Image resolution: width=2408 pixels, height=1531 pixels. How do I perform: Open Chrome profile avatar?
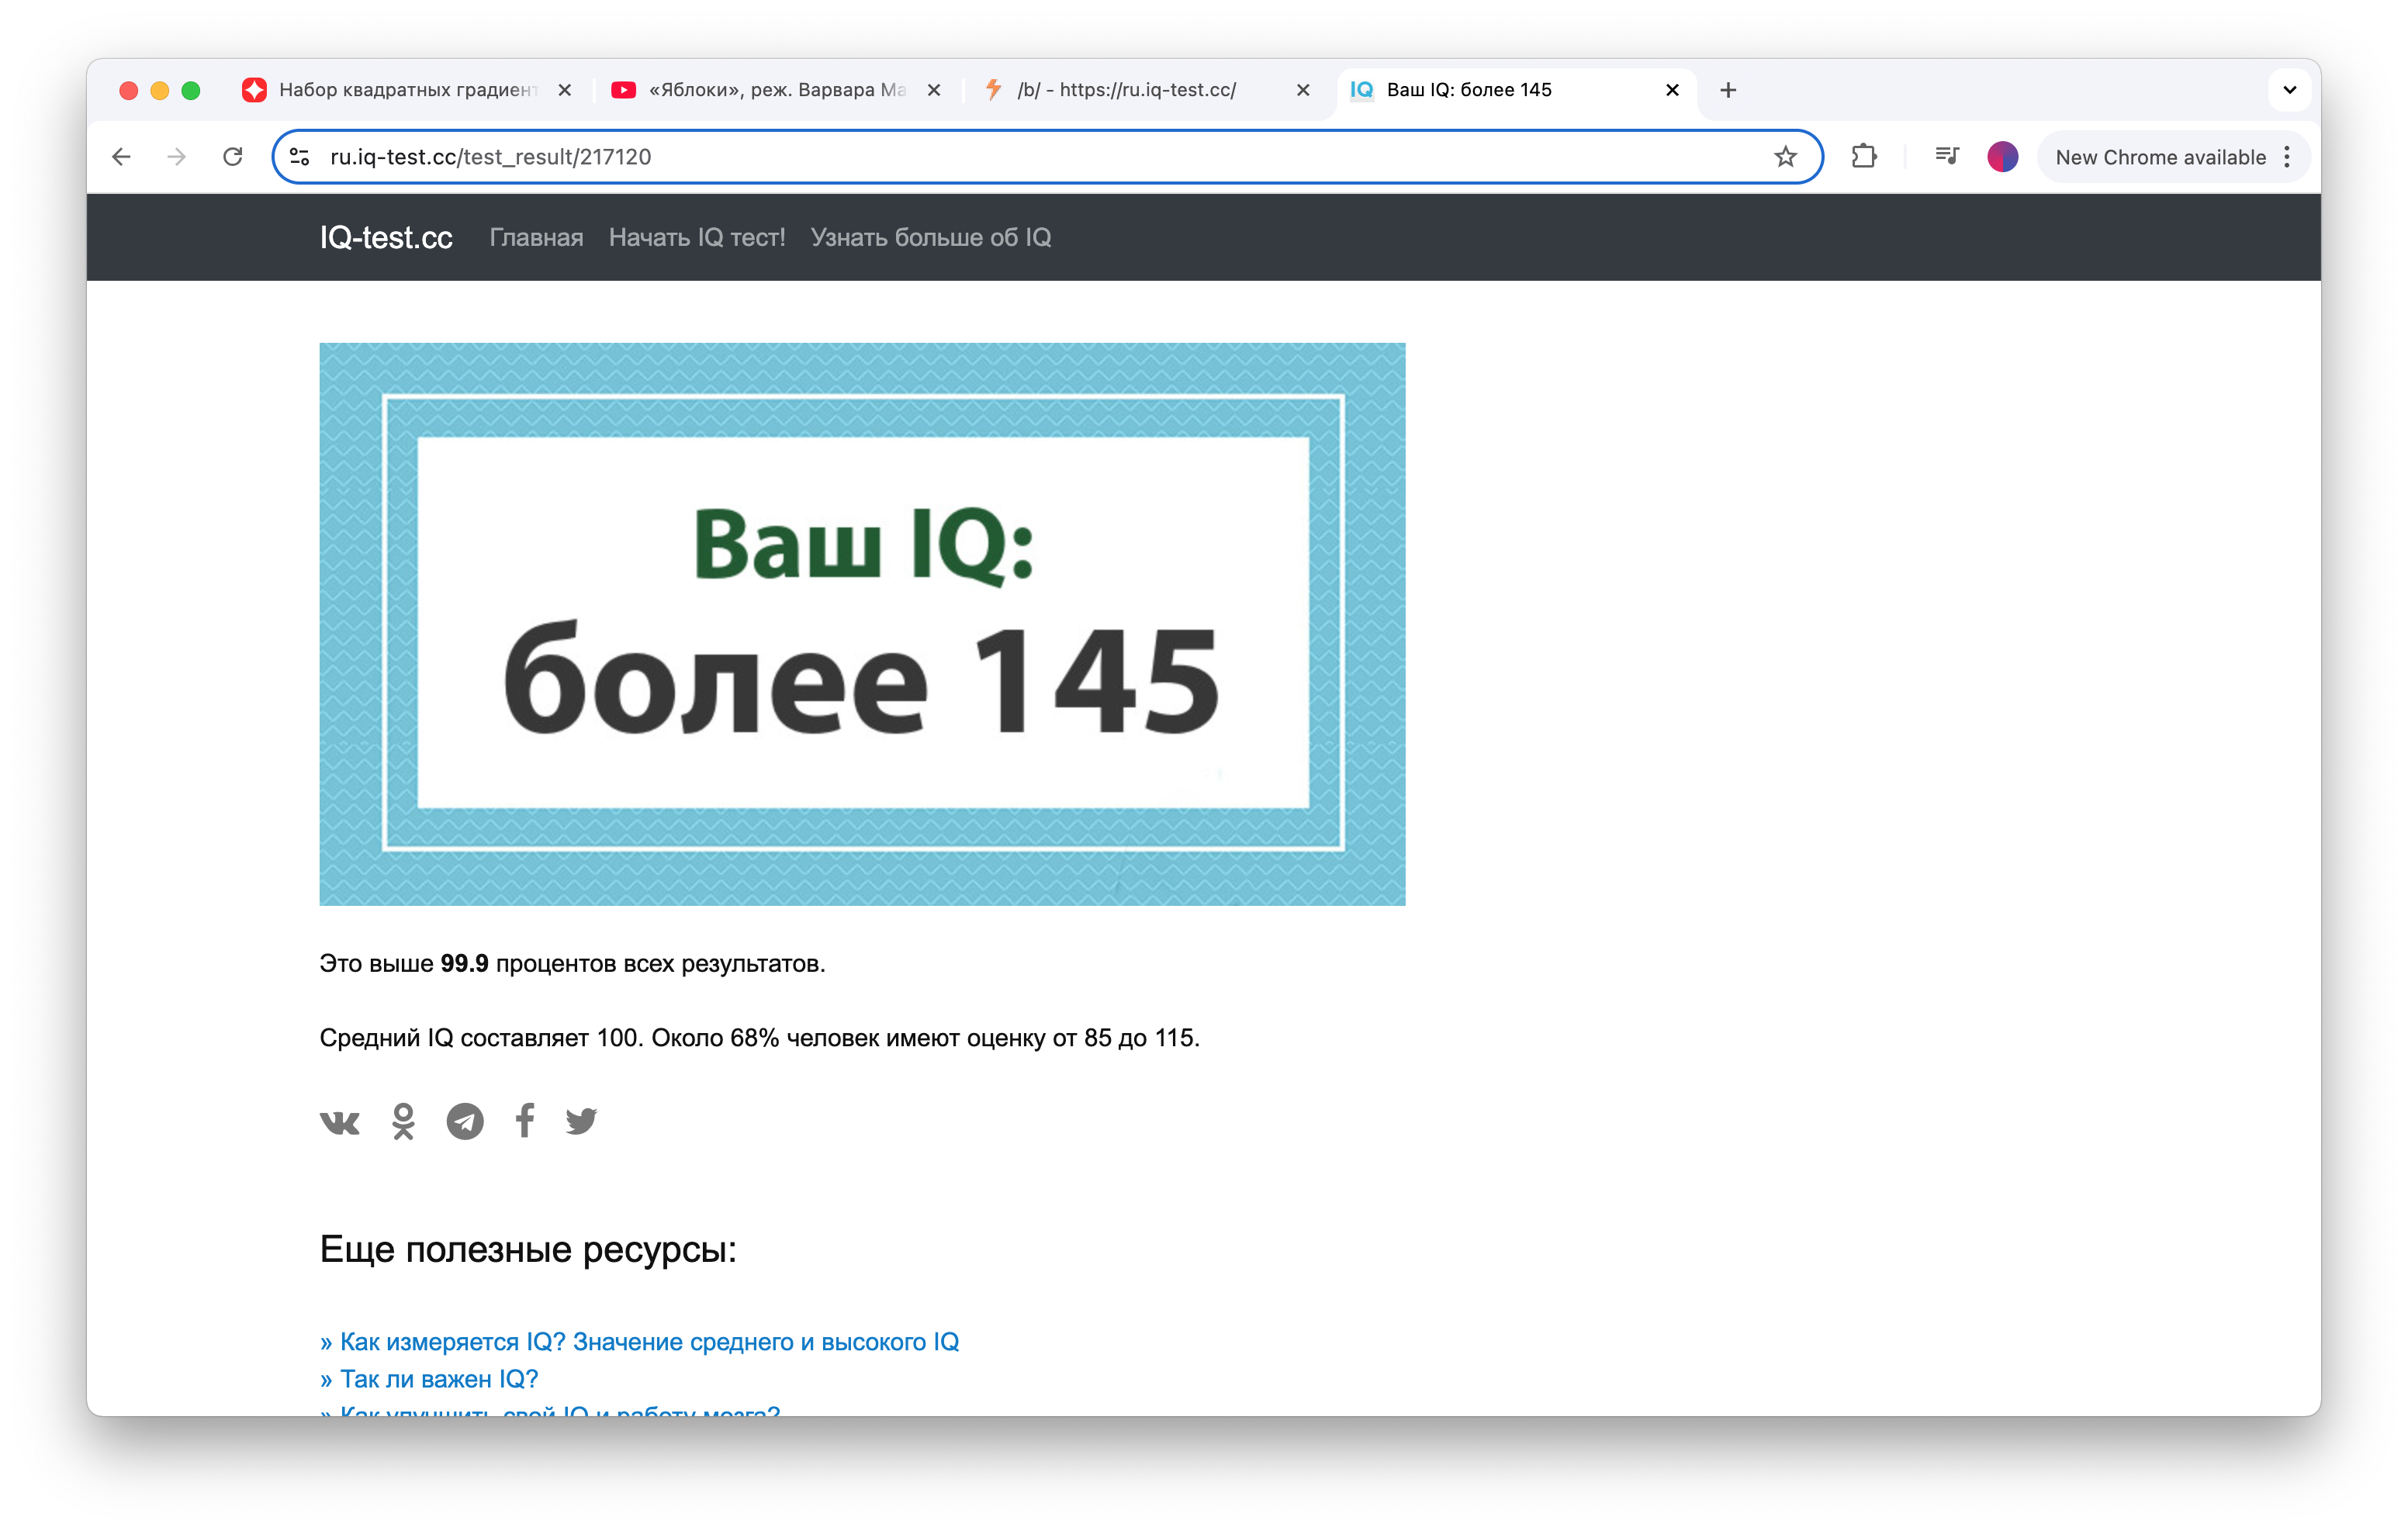click(x=2002, y=157)
